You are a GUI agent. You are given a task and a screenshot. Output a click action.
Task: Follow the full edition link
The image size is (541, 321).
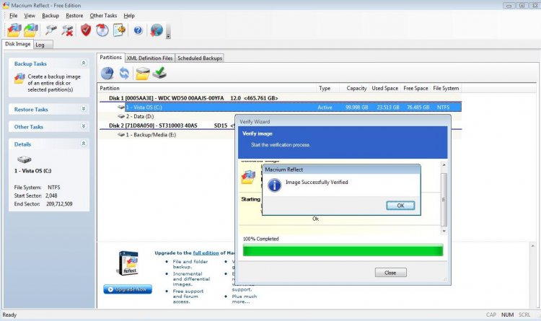pos(206,252)
